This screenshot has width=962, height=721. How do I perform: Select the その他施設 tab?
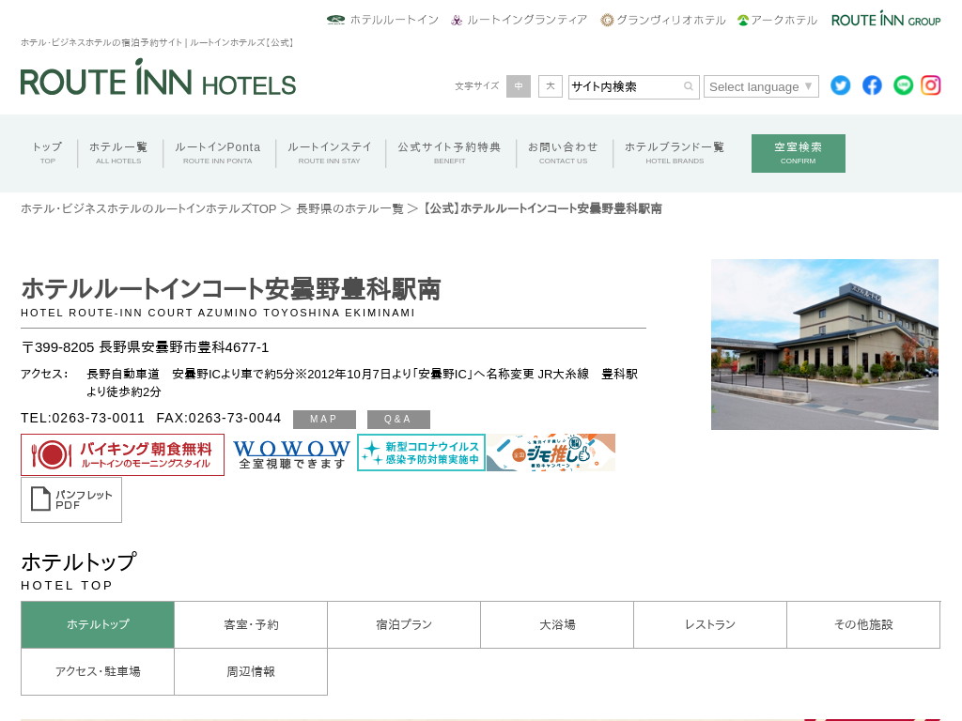863,624
